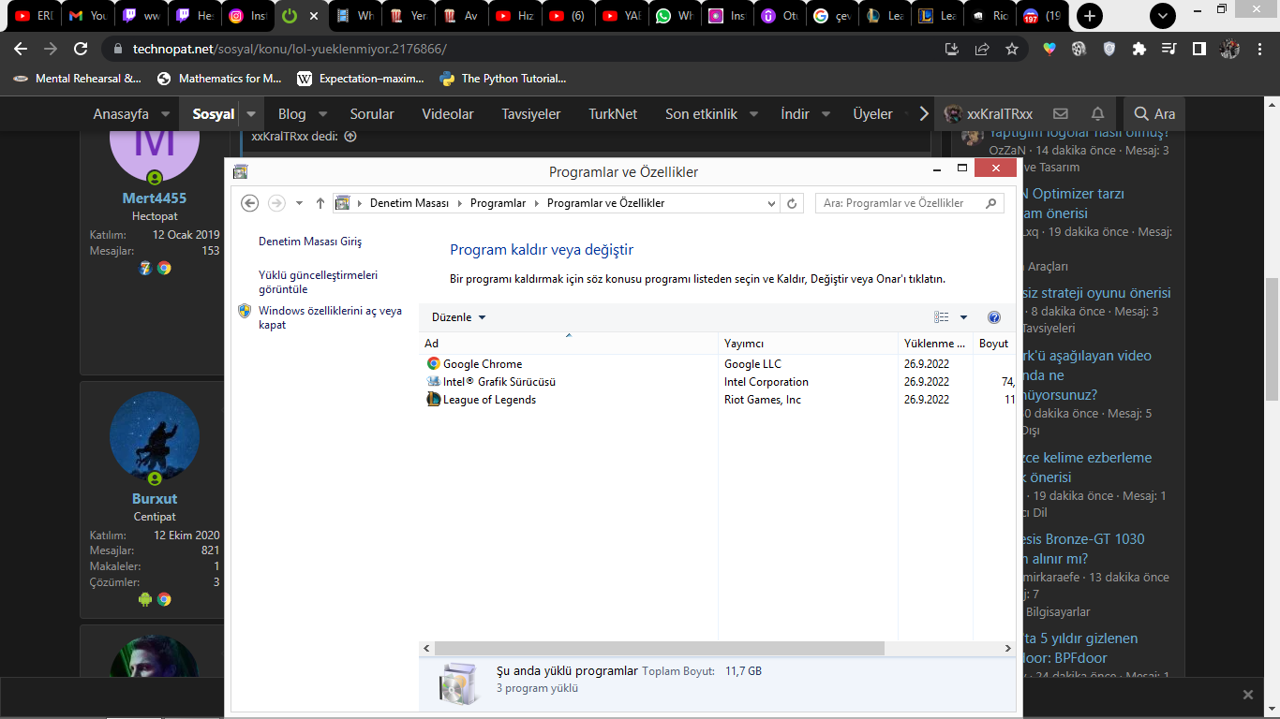Open the Mathematics for M... bookmark
This screenshot has width=1280, height=719.
pos(220,79)
